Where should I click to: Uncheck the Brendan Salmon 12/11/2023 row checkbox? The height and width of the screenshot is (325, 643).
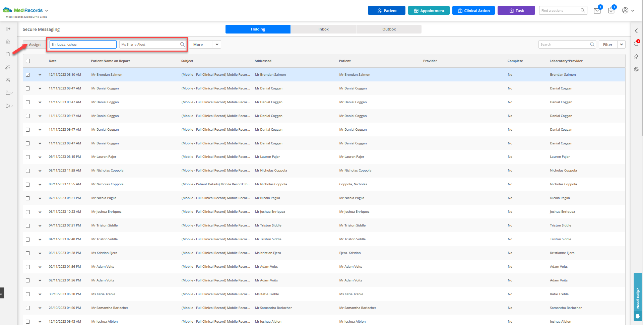coord(28,75)
